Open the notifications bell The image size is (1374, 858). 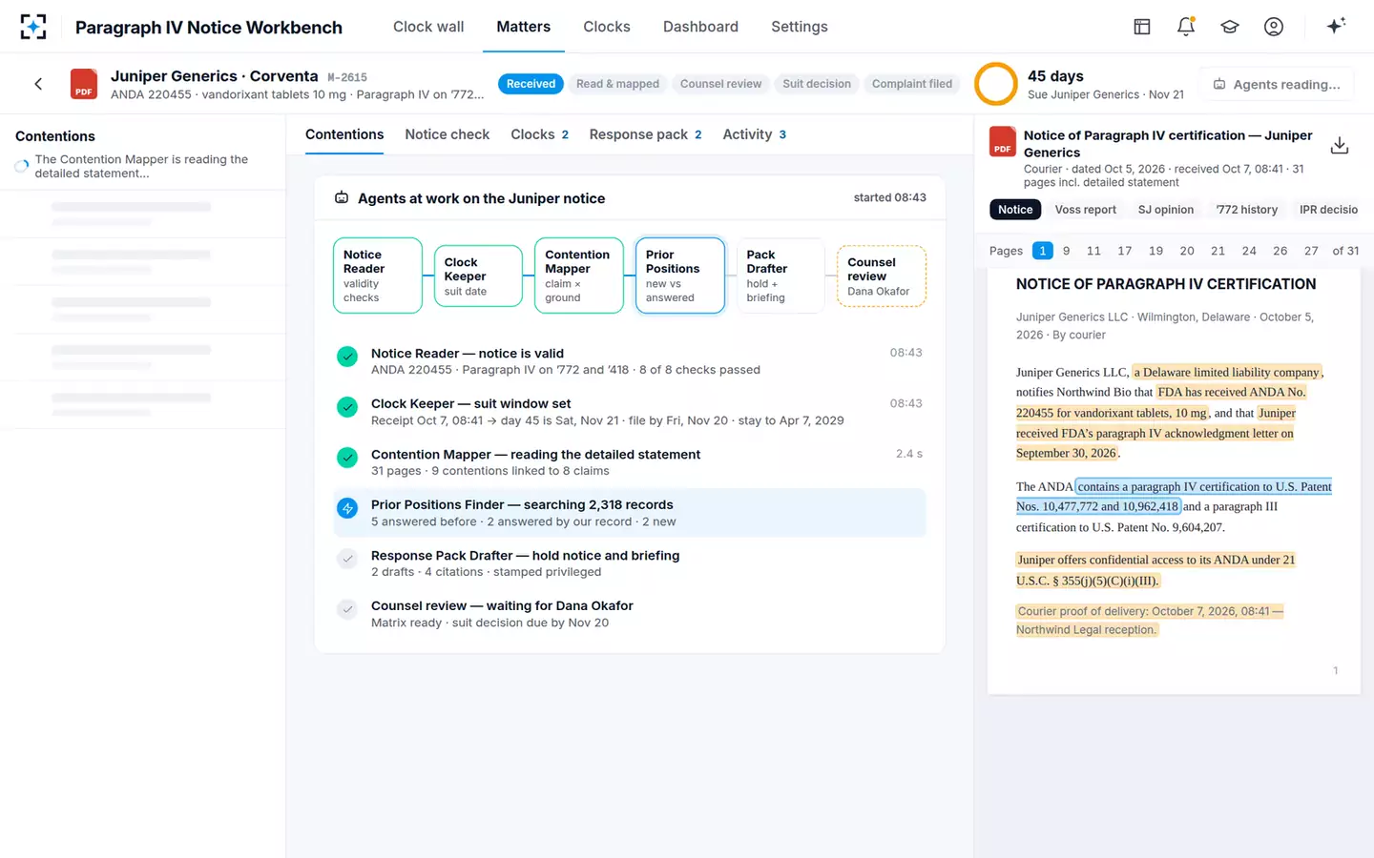coord(1186,27)
